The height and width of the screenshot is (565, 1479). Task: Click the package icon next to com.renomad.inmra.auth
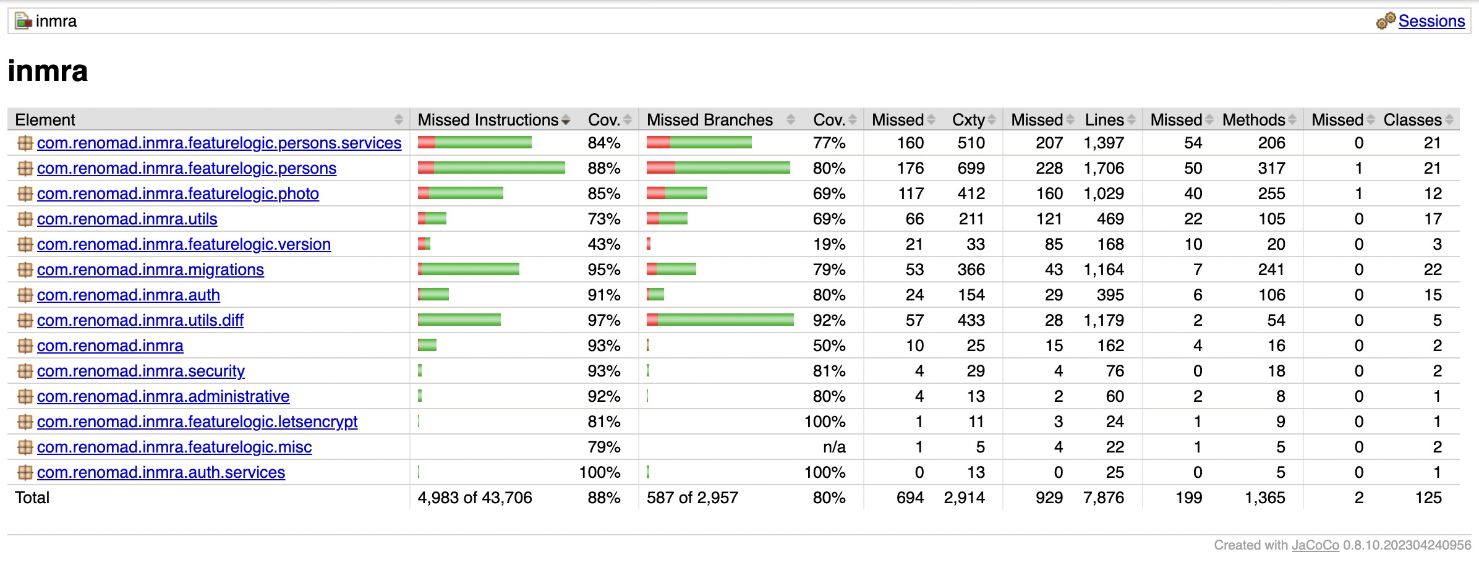coord(25,295)
